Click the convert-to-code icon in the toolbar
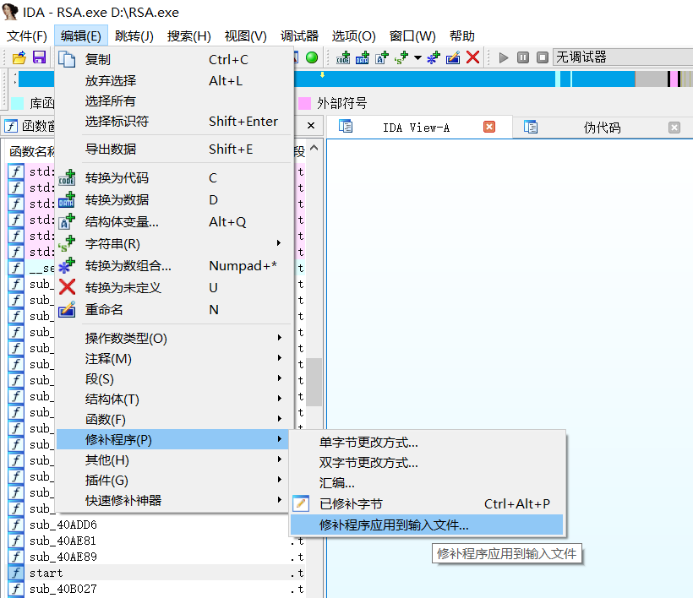The height and width of the screenshot is (598, 693). pos(343,57)
